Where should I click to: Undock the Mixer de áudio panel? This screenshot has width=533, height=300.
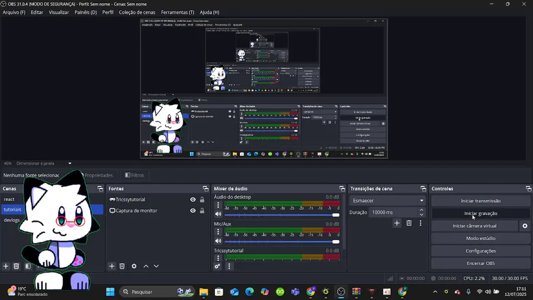342,189
